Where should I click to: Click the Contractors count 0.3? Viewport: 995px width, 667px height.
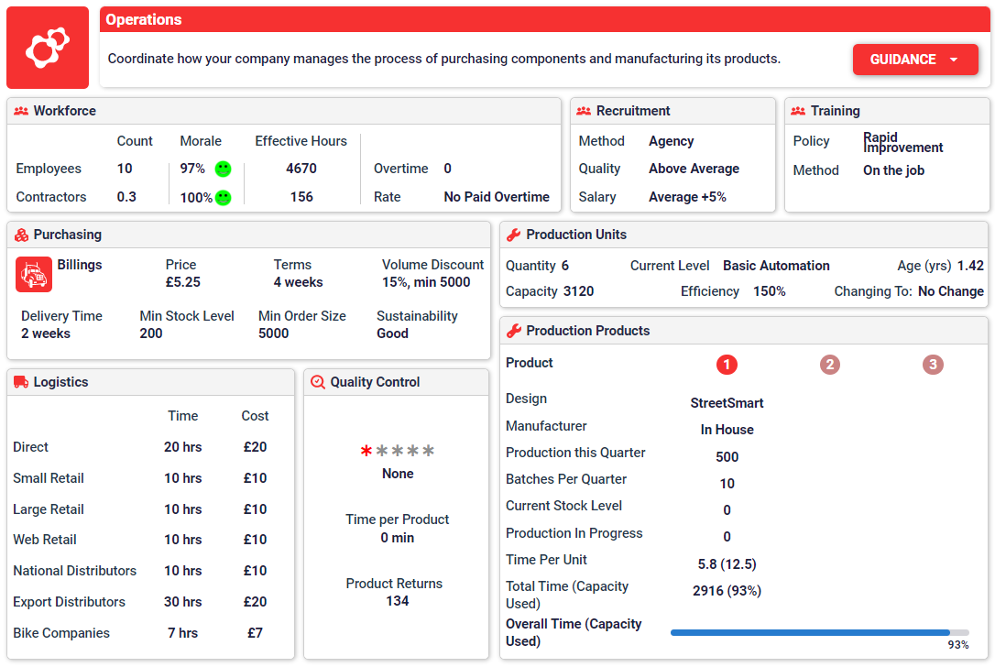126,197
